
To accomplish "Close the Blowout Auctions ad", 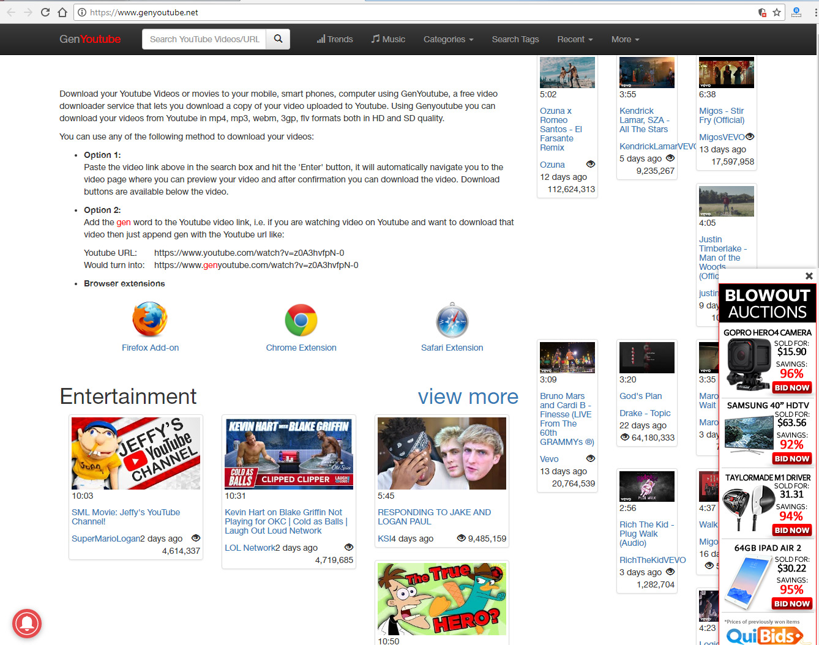I will pyautogui.click(x=809, y=276).
